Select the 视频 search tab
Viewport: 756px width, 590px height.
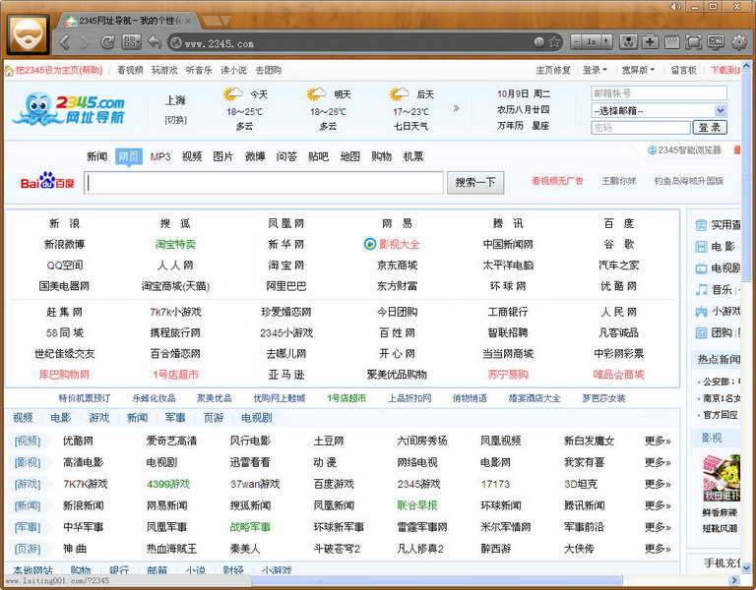click(x=191, y=156)
